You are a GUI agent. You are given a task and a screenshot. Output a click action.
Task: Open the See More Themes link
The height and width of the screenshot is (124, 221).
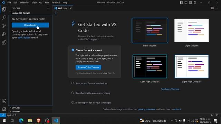point(171,89)
